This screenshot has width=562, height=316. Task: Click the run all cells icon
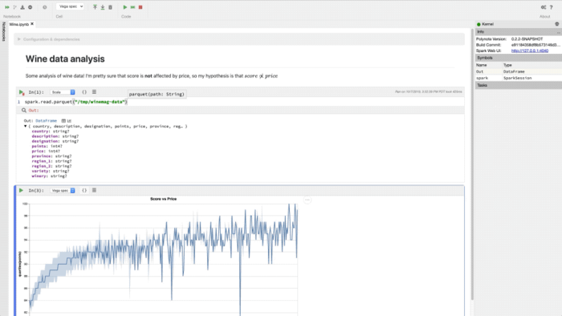click(x=7, y=7)
